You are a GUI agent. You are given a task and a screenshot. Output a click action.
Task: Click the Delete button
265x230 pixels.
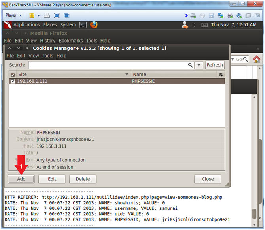tap(83, 179)
